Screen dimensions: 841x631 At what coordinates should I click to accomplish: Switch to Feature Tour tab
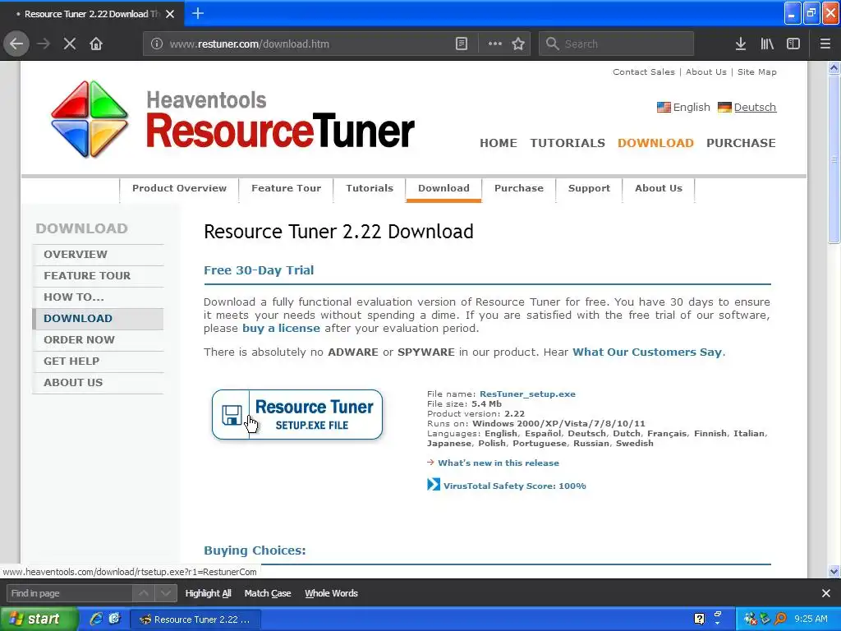[x=286, y=188]
